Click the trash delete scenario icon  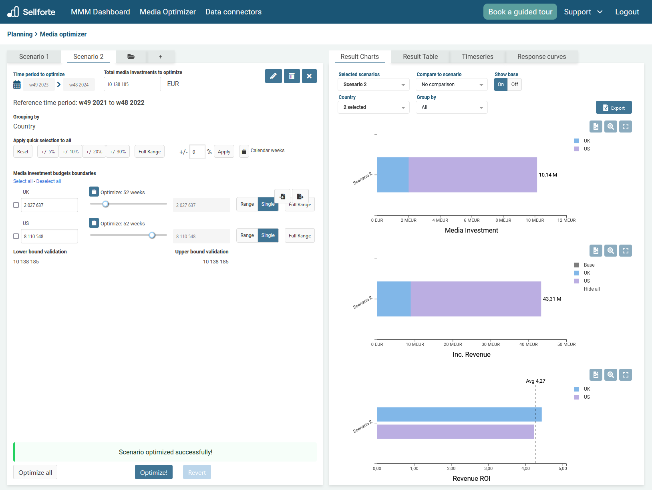pos(292,76)
